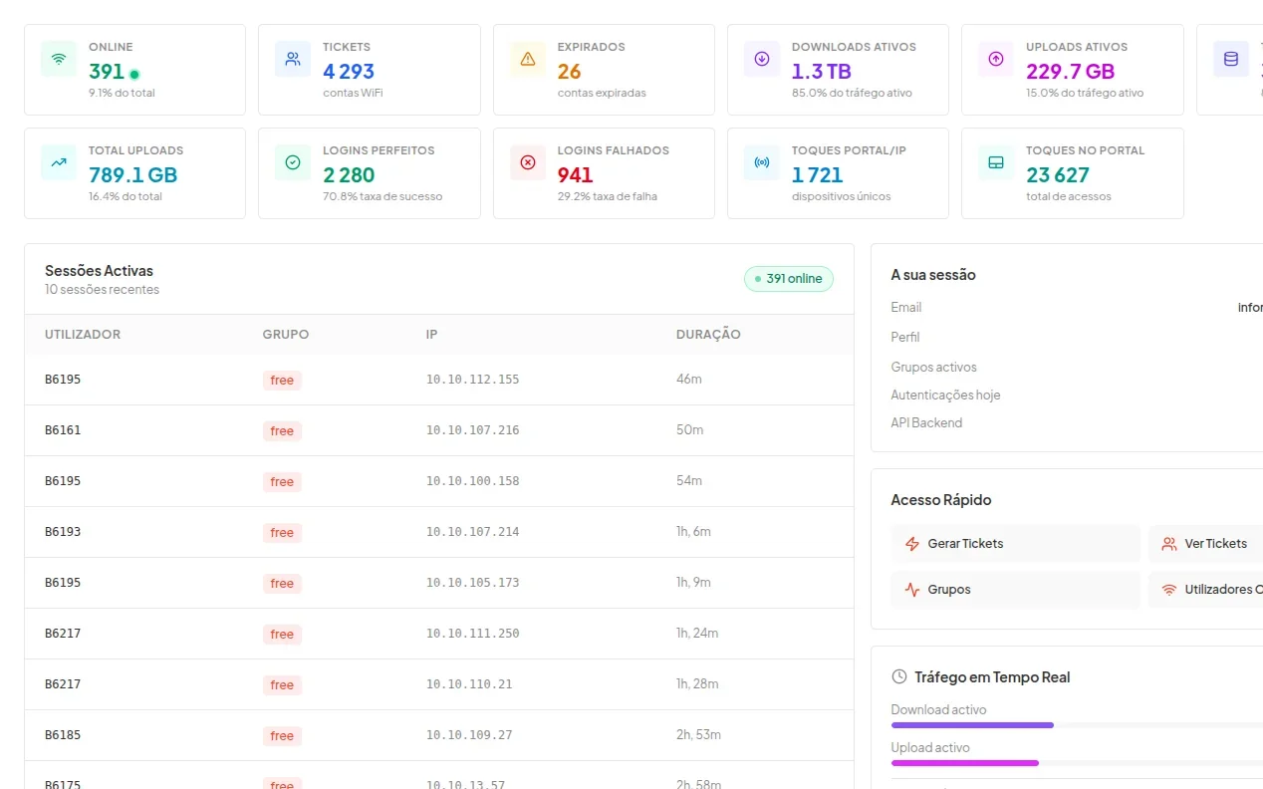The width and height of the screenshot is (1263, 789).
Task: Click the 391 online badge
Action: pyautogui.click(x=789, y=279)
